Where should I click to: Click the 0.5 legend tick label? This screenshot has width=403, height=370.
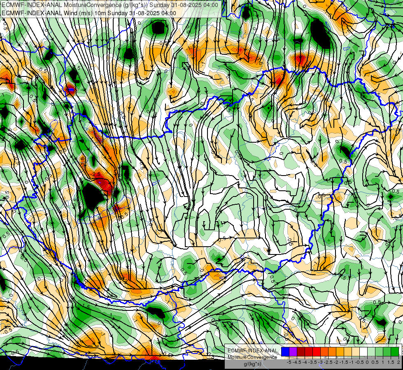click(x=375, y=362)
